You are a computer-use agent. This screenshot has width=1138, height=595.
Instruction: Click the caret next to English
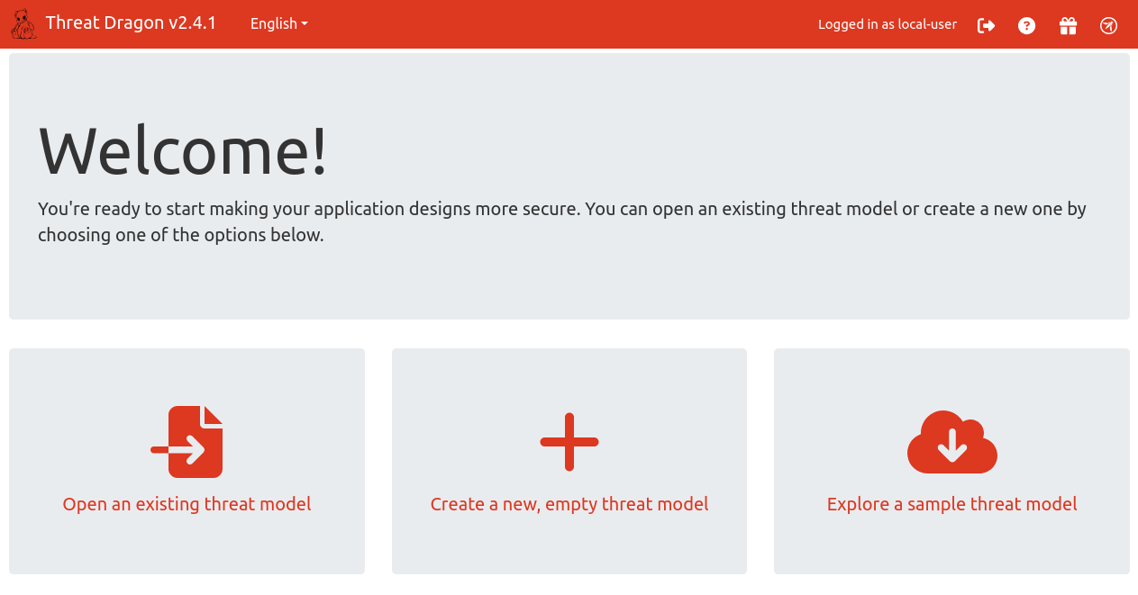click(x=305, y=24)
